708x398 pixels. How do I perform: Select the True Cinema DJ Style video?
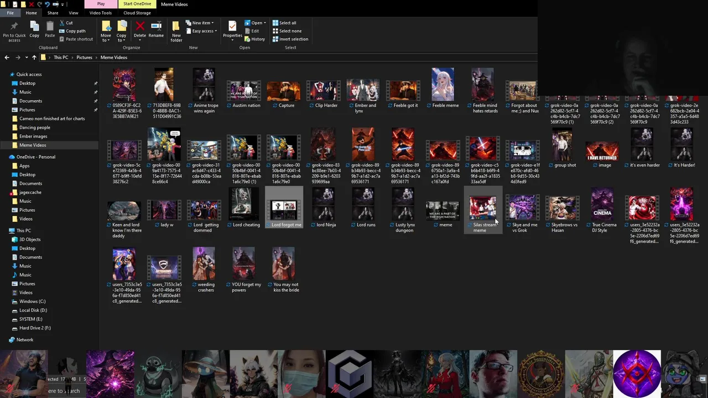pyautogui.click(x=602, y=211)
